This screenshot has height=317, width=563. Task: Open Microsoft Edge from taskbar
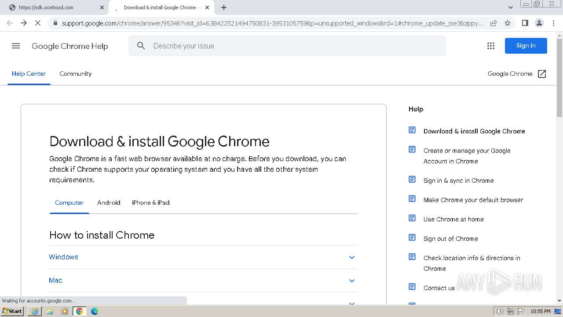[95, 311]
